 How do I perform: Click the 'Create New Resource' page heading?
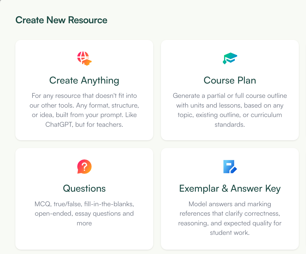(x=61, y=20)
